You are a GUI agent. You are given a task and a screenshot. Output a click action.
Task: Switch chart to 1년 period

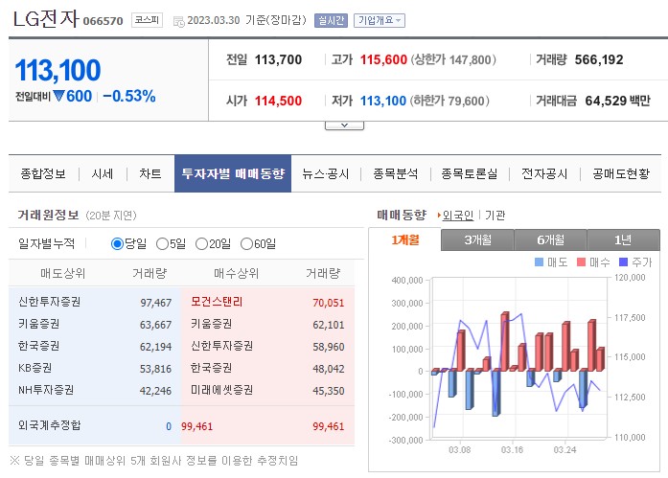pos(623,240)
